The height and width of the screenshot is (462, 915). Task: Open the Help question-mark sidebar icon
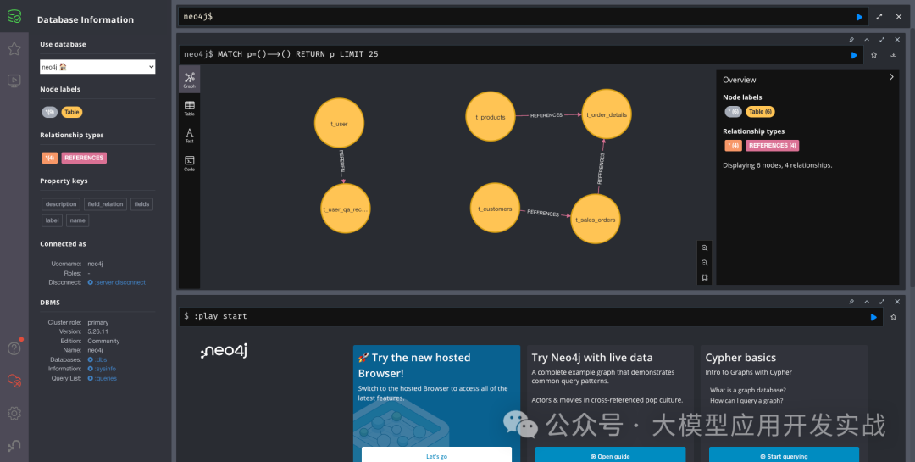coord(14,348)
